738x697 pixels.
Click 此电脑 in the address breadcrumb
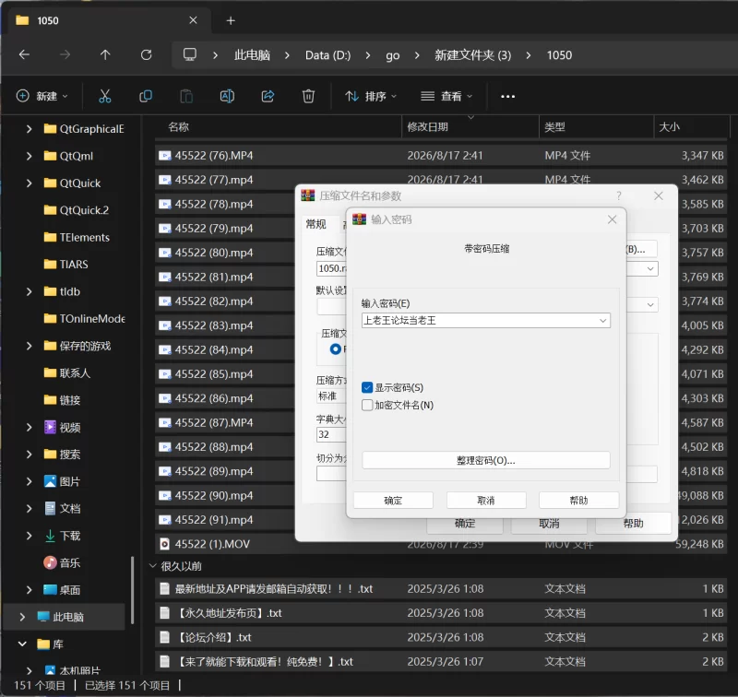(252, 55)
